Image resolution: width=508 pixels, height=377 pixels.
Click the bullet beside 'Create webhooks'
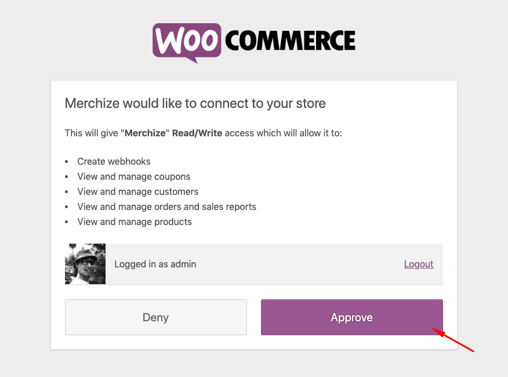[x=67, y=162]
